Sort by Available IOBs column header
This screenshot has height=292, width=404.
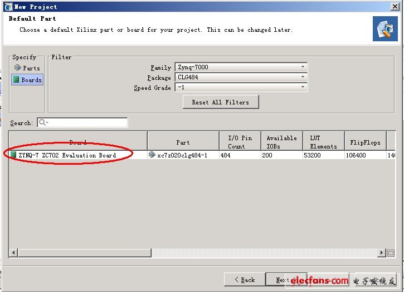(x=281, y=142)
